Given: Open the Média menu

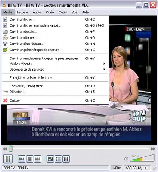Looking at the screenshot, I should coord(8,12).
